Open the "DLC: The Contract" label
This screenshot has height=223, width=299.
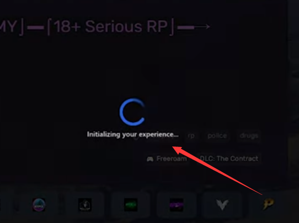(x=229, y=159)
